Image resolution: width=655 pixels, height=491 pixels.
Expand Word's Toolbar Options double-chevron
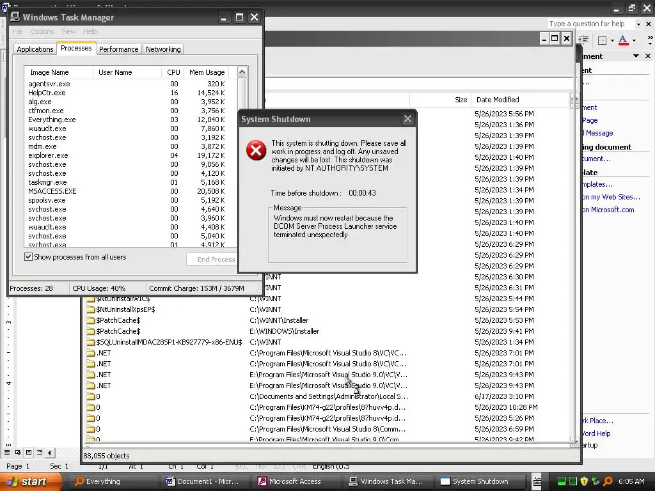[x=650, y=40]
